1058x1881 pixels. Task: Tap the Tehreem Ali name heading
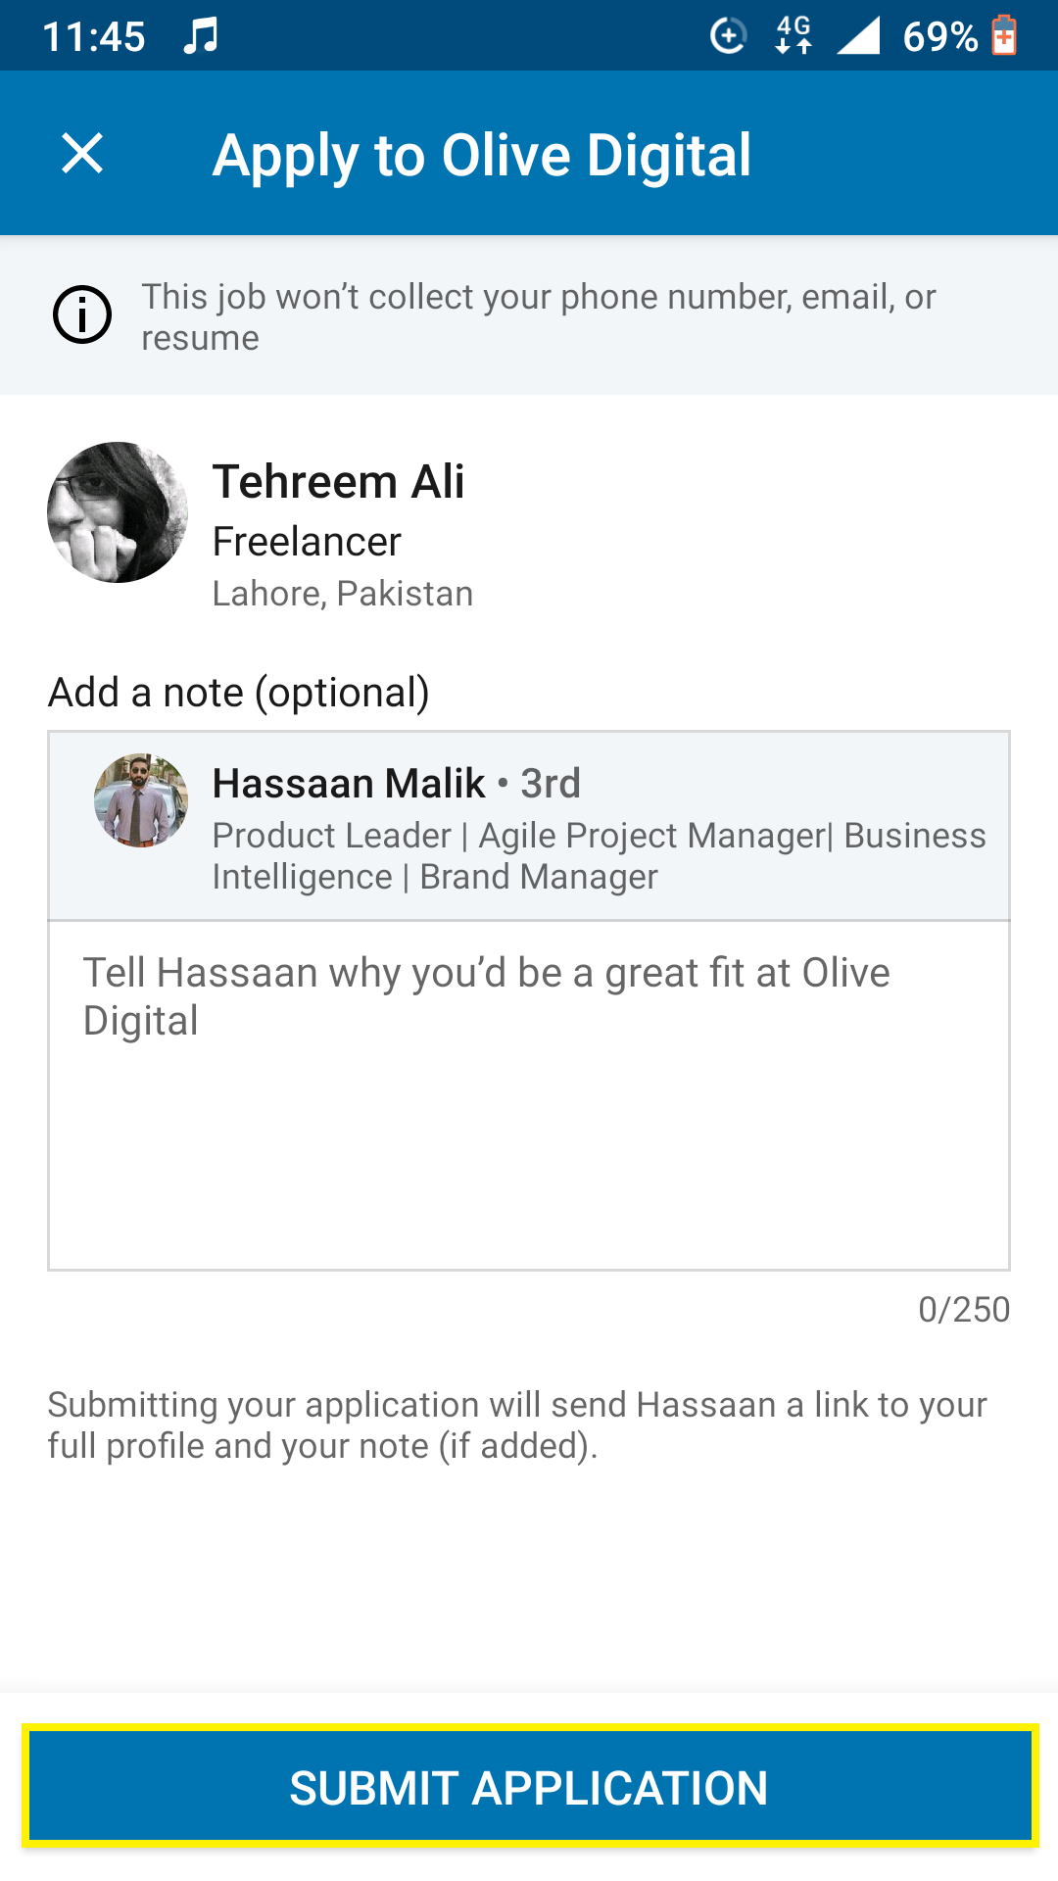339,482
